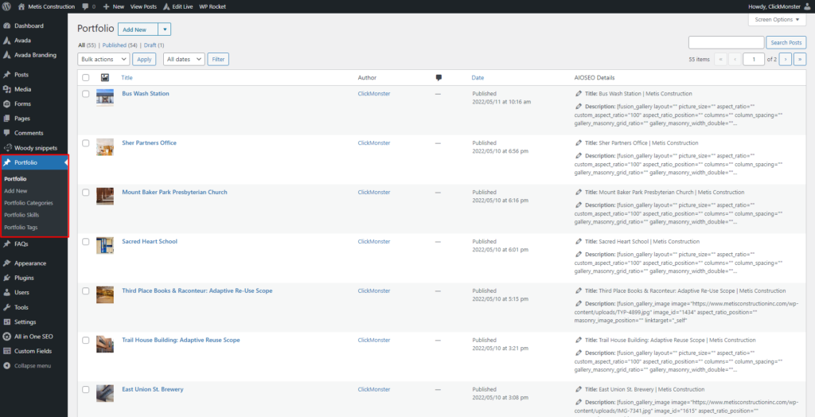Click the Users icon in sidebar
Image resolution: width=815 pixels, height=417 pixels.
(6, 292)
